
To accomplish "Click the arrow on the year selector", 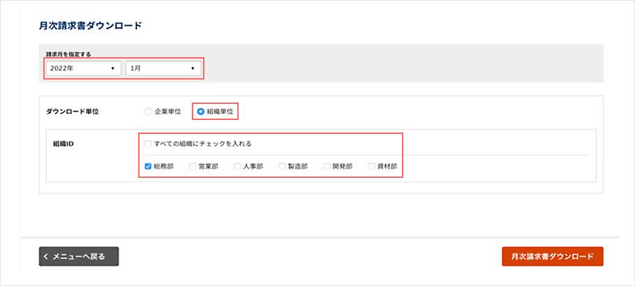I will tap(112, 68).
